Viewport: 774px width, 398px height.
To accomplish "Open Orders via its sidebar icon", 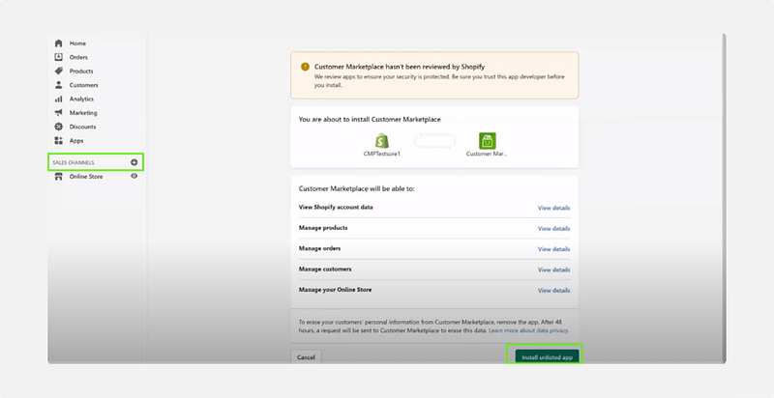I will click(x=59, y=57).
